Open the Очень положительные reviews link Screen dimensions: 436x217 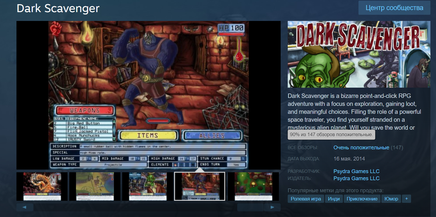[361, 148]
